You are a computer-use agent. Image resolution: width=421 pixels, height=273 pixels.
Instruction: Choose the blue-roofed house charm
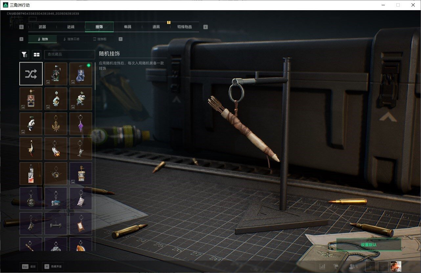56,199
